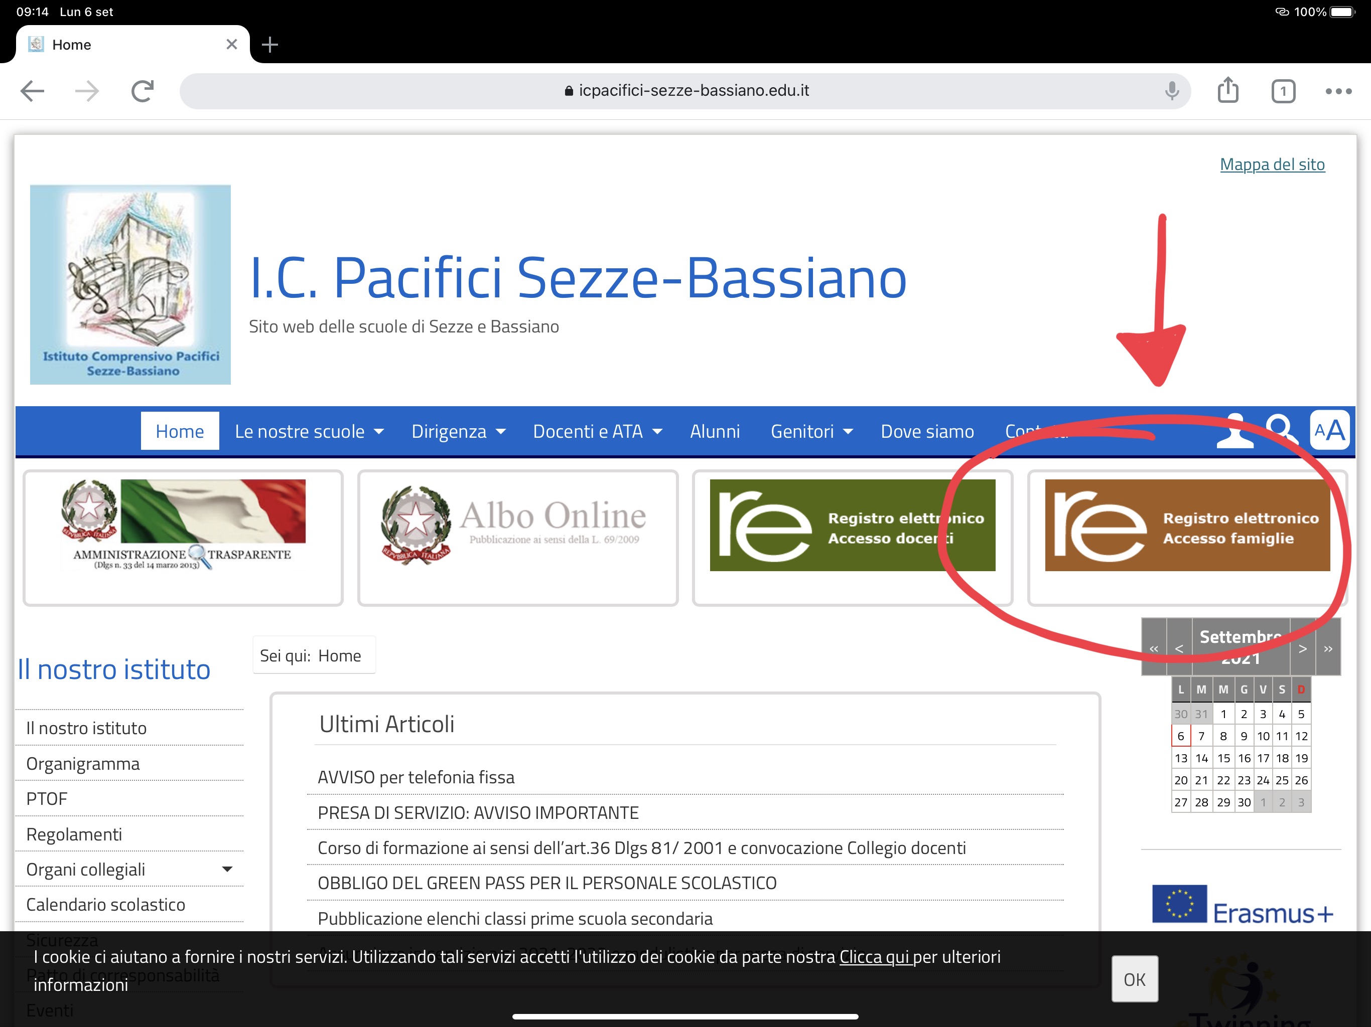Open Calendario scolastico in the sidebar
The width and height of the screenshot is (1371, 1027).
130,904
